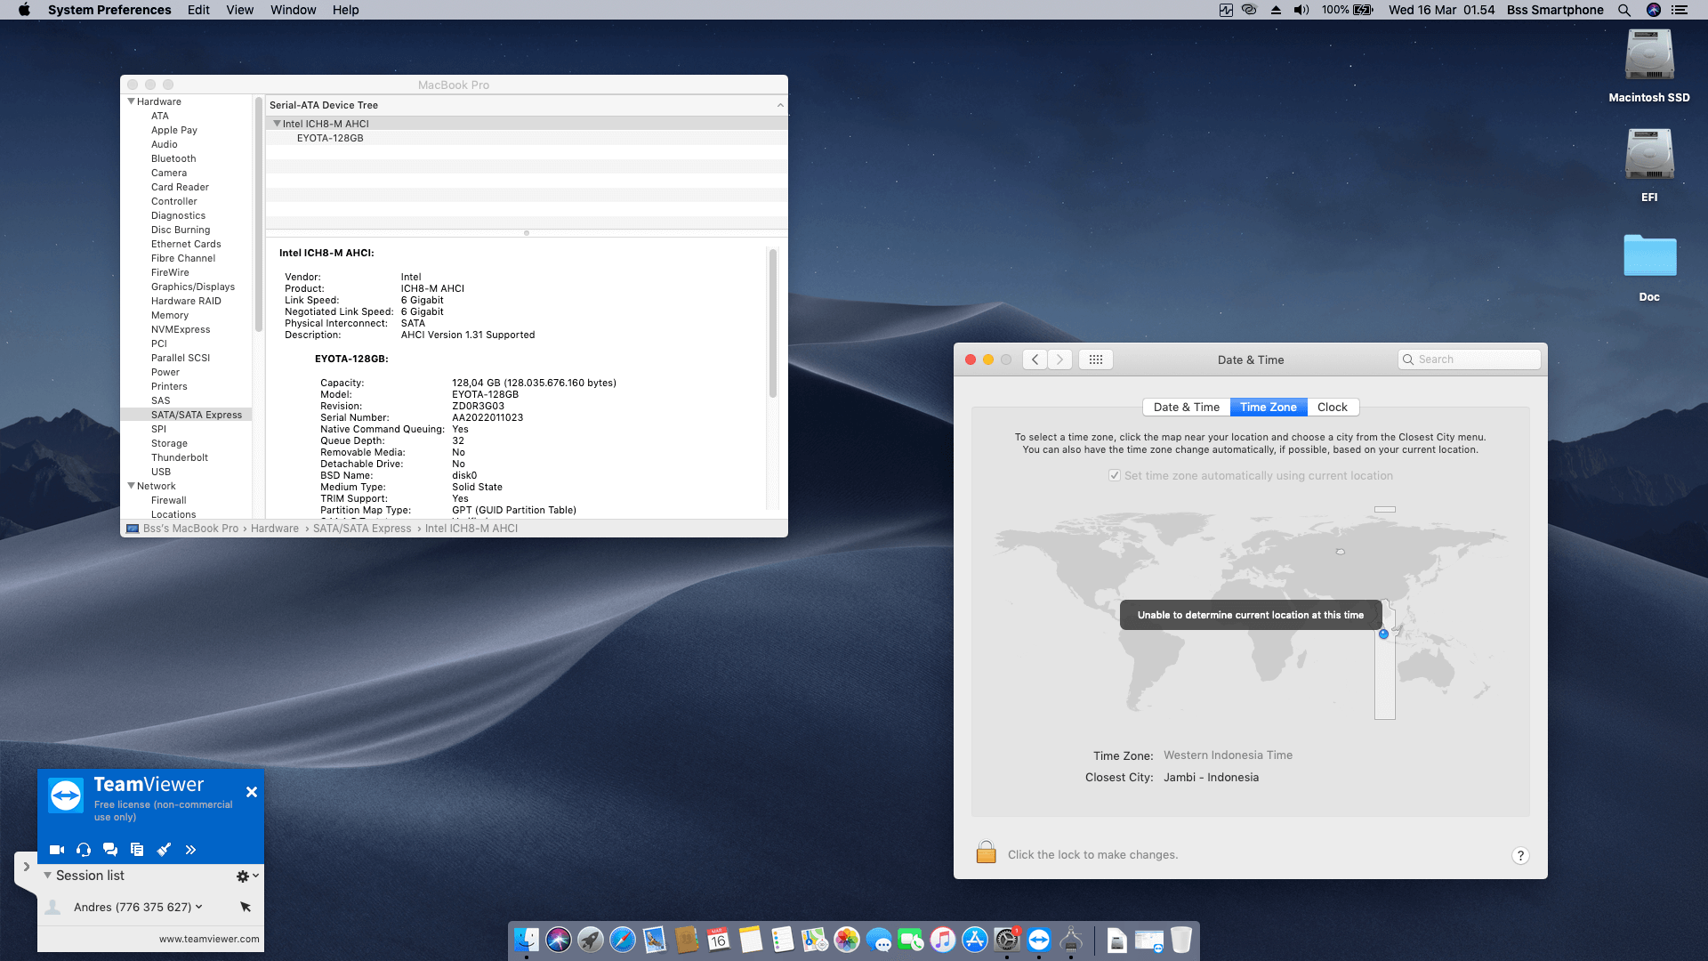The image size is (1708, 961).
Task: Open the Apple menu
Action: point(24,10)
